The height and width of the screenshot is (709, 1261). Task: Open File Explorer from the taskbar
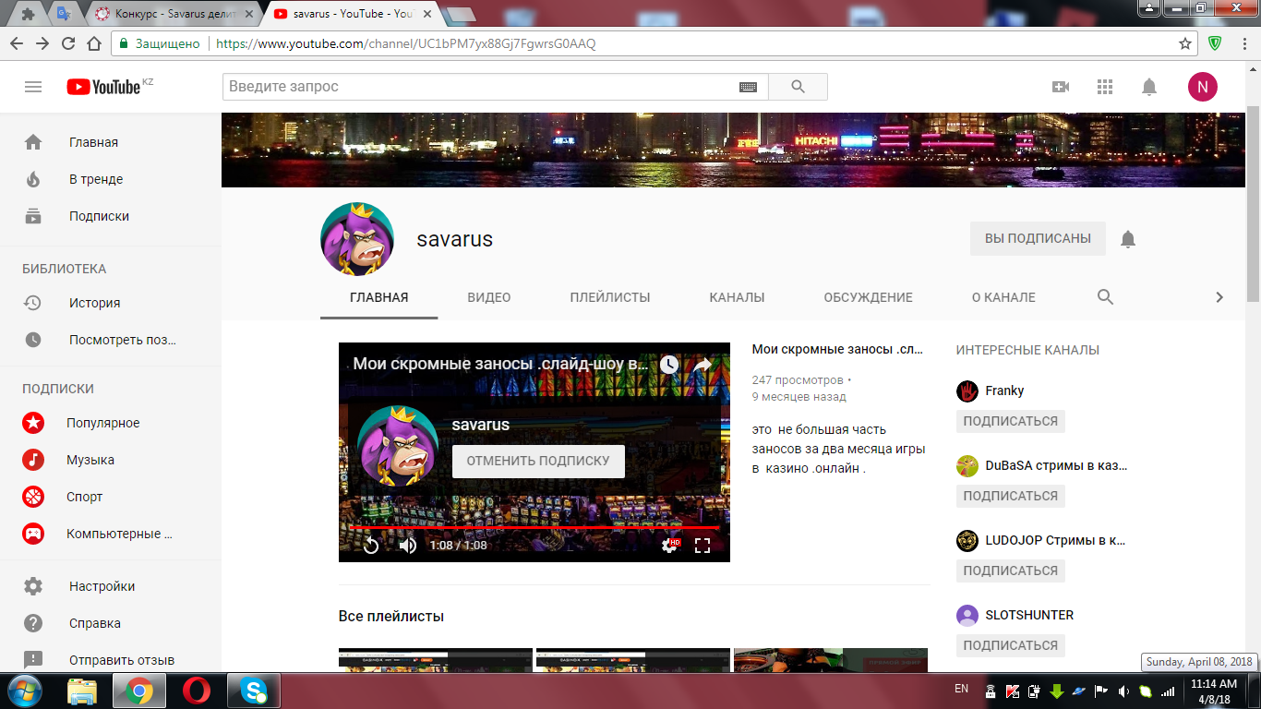82,691
